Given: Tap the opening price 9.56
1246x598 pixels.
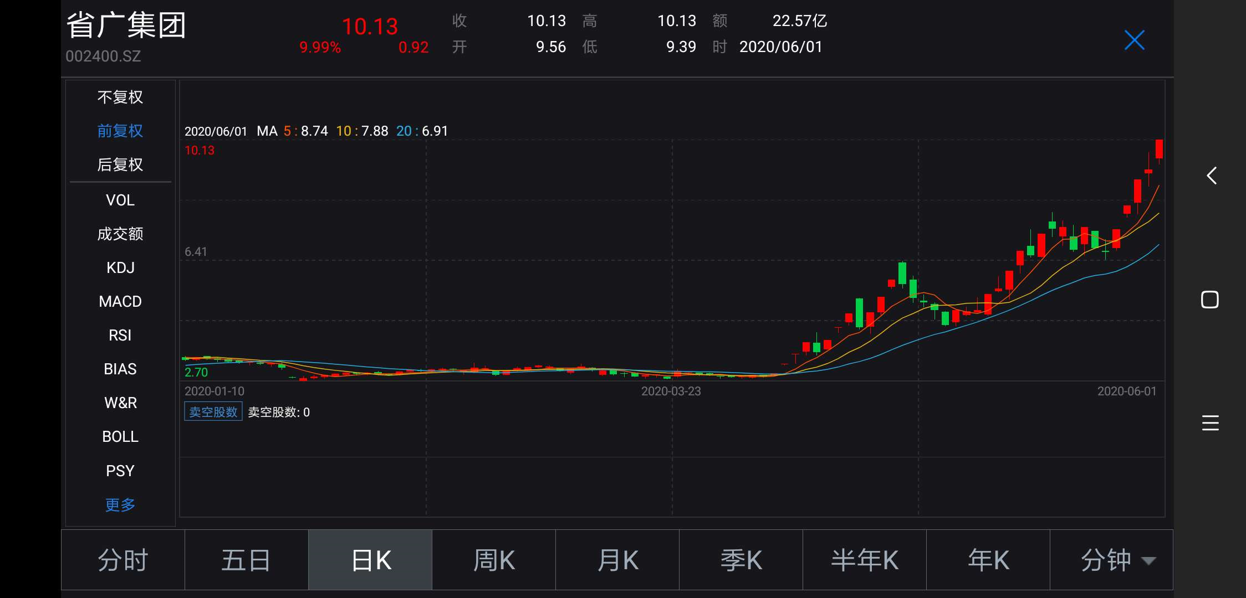Looking at the screenshot, I should pyautogui.click(x=551, y=47).
